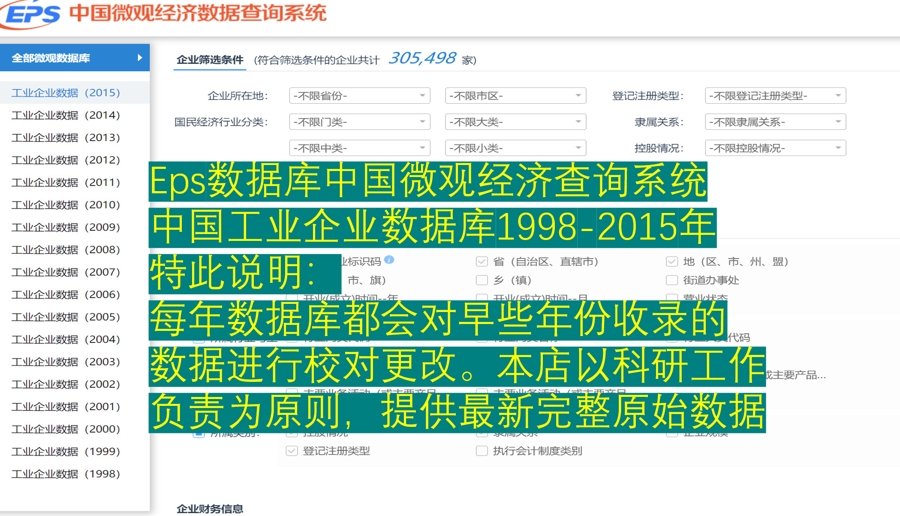Open the 全部微观数据库 sidebar header
The width and height of the screenshot is (900, 516).
coord(75,57)
